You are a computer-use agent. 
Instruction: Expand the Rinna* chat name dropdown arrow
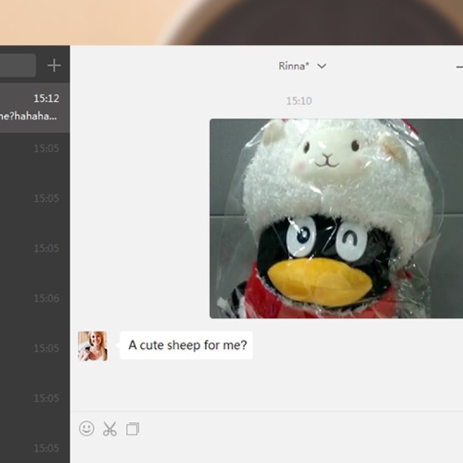point(322,66)
